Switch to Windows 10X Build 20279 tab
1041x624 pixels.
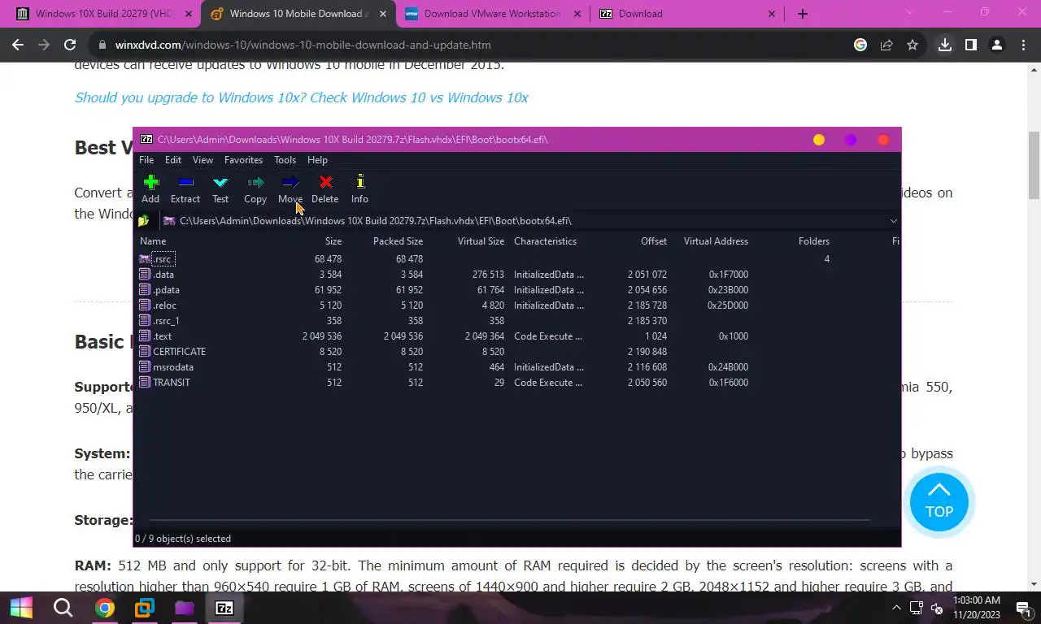[x=104, y=14]
